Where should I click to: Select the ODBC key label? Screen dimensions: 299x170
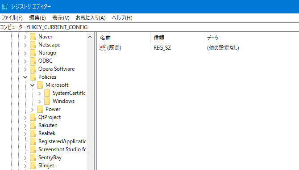tap(46, 61)
